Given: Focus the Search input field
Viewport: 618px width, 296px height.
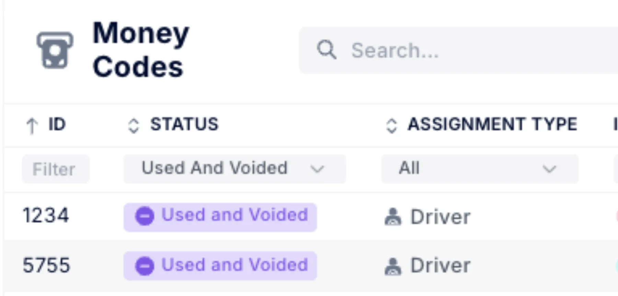Looking at the screenshot, I should [x=459, y=50].
